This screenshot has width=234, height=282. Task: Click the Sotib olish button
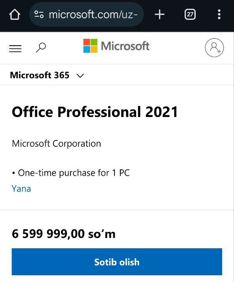pyautogui.click(x=117, y=262)
